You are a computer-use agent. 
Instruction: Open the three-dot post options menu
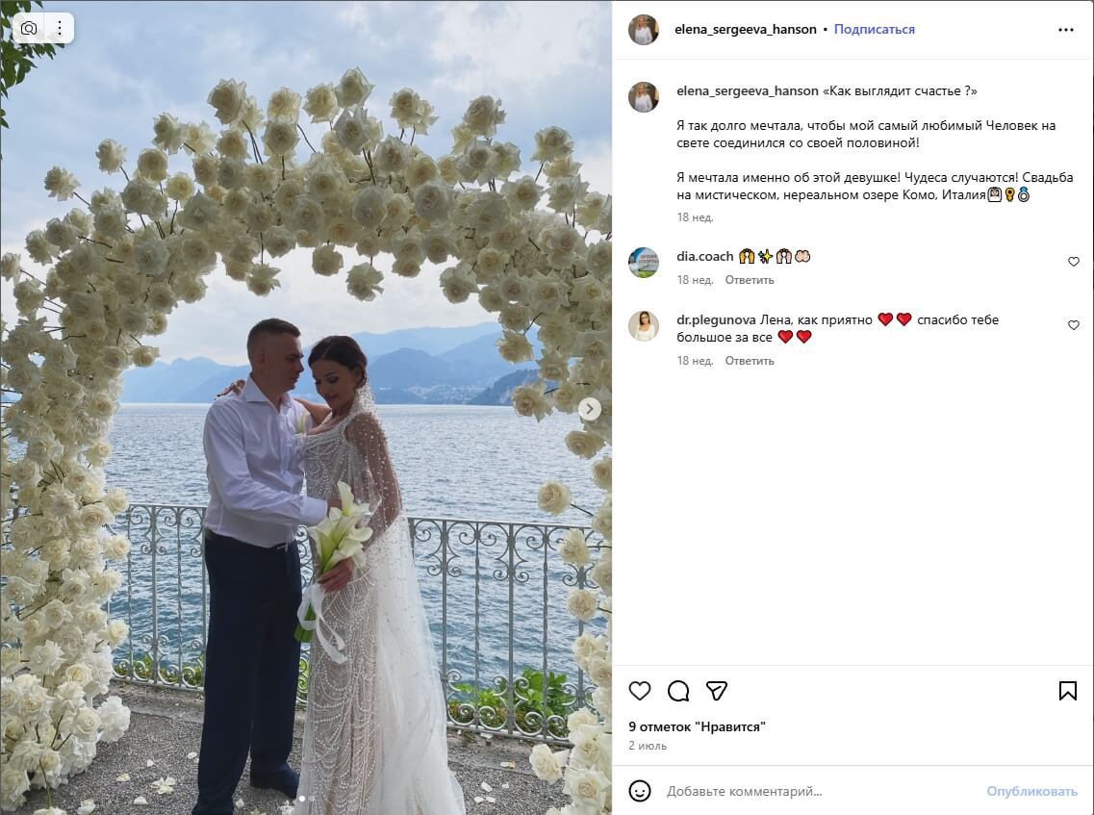click(x=1066, y=29)
